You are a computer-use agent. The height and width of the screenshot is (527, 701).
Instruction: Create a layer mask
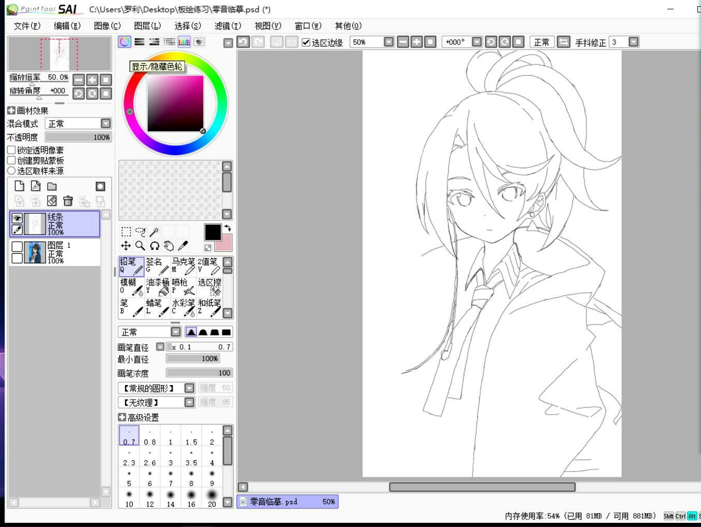tap(101, 186)
